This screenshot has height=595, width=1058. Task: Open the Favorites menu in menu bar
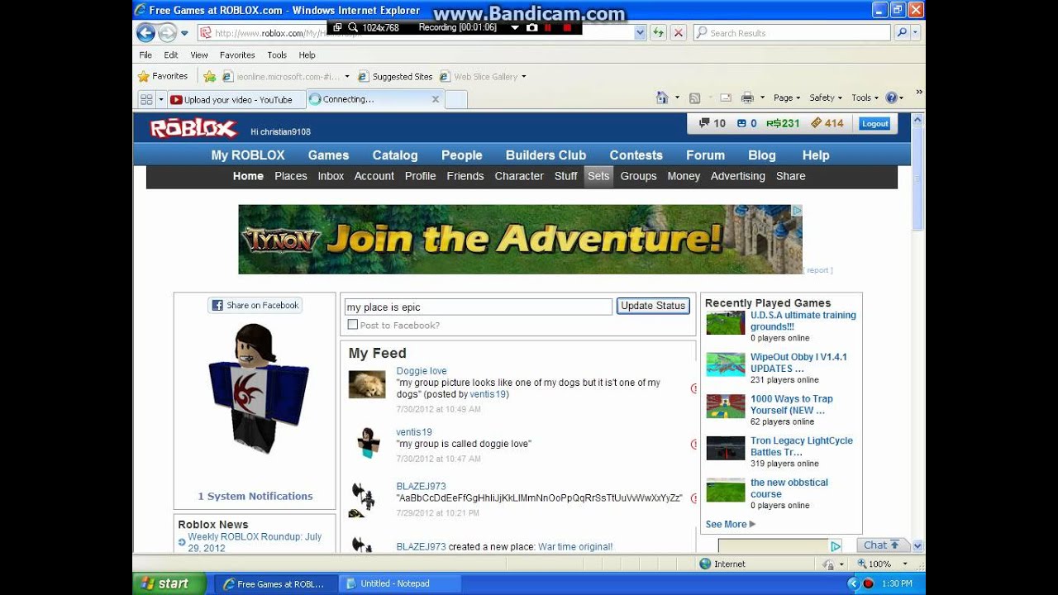237,55
